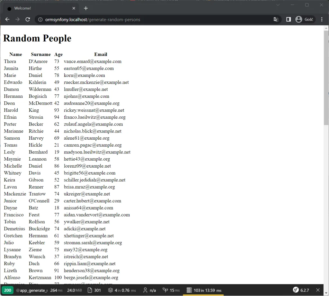The height and width of the screenshot is (296, 329).
Task: Click email anissa64@example.com
Action: (x=88, y=208)
